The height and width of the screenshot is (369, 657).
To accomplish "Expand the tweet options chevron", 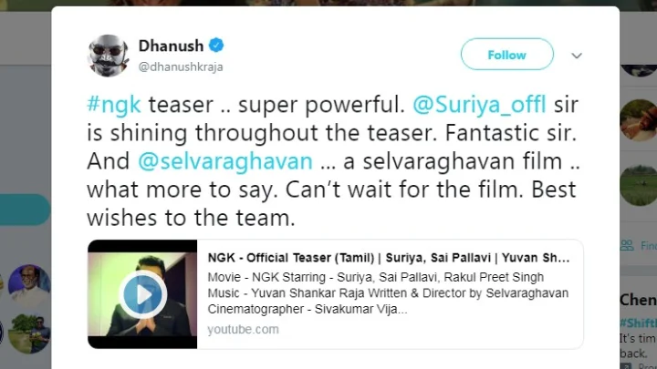I will coord(577,56).
